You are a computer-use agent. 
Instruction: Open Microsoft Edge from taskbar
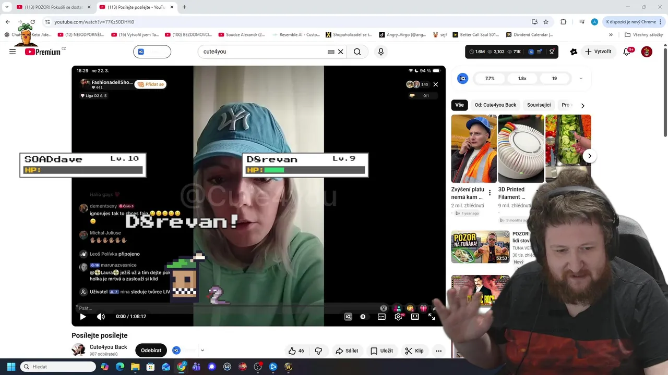[120, 367]
